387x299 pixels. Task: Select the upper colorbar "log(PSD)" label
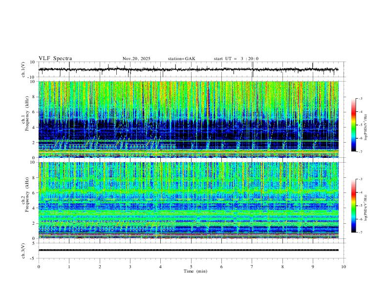point(365,128)
